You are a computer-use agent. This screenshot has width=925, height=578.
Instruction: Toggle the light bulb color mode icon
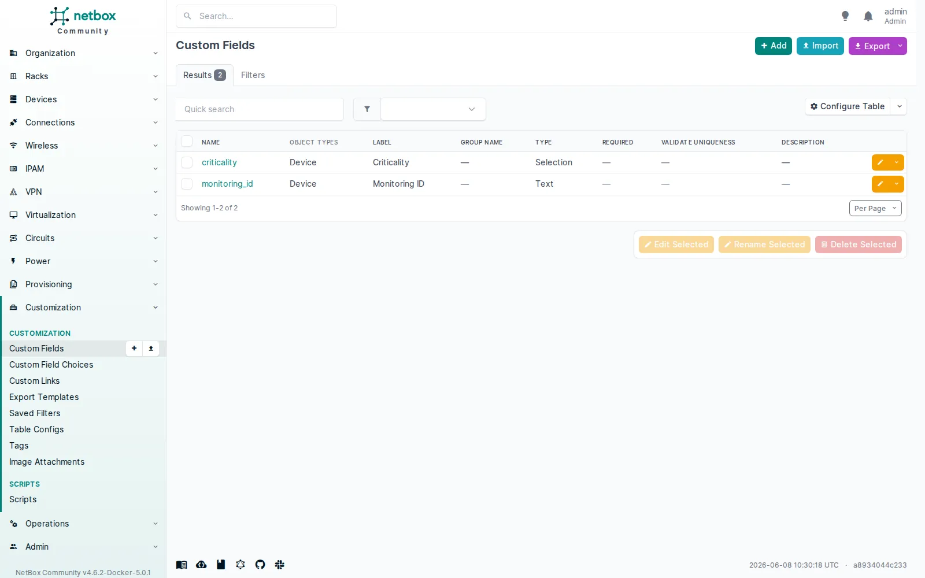pyautogui.click(x=845, y=16)
